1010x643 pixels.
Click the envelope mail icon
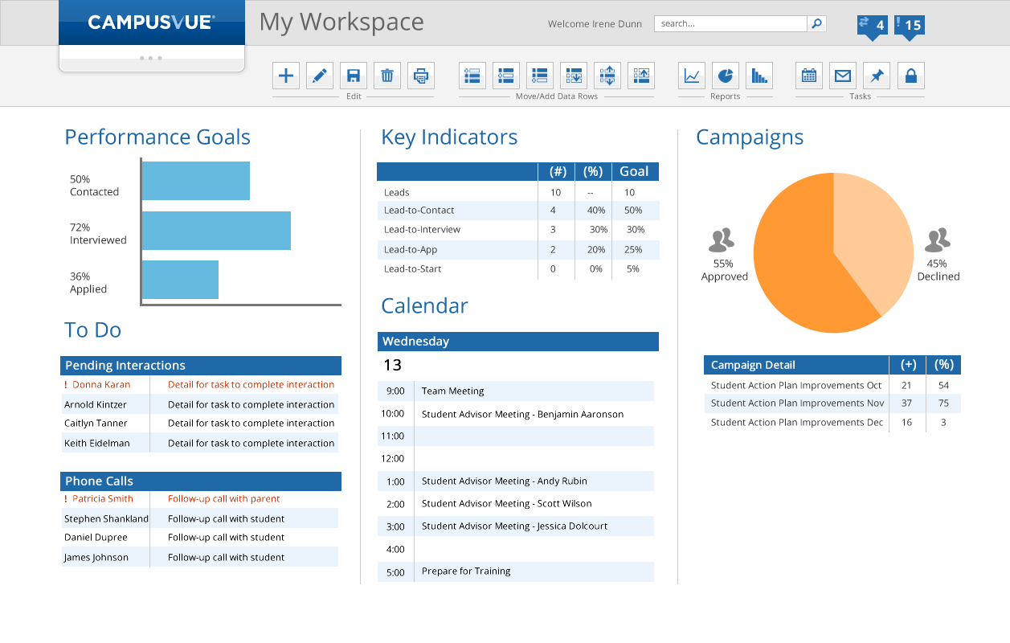coord(843,76)
